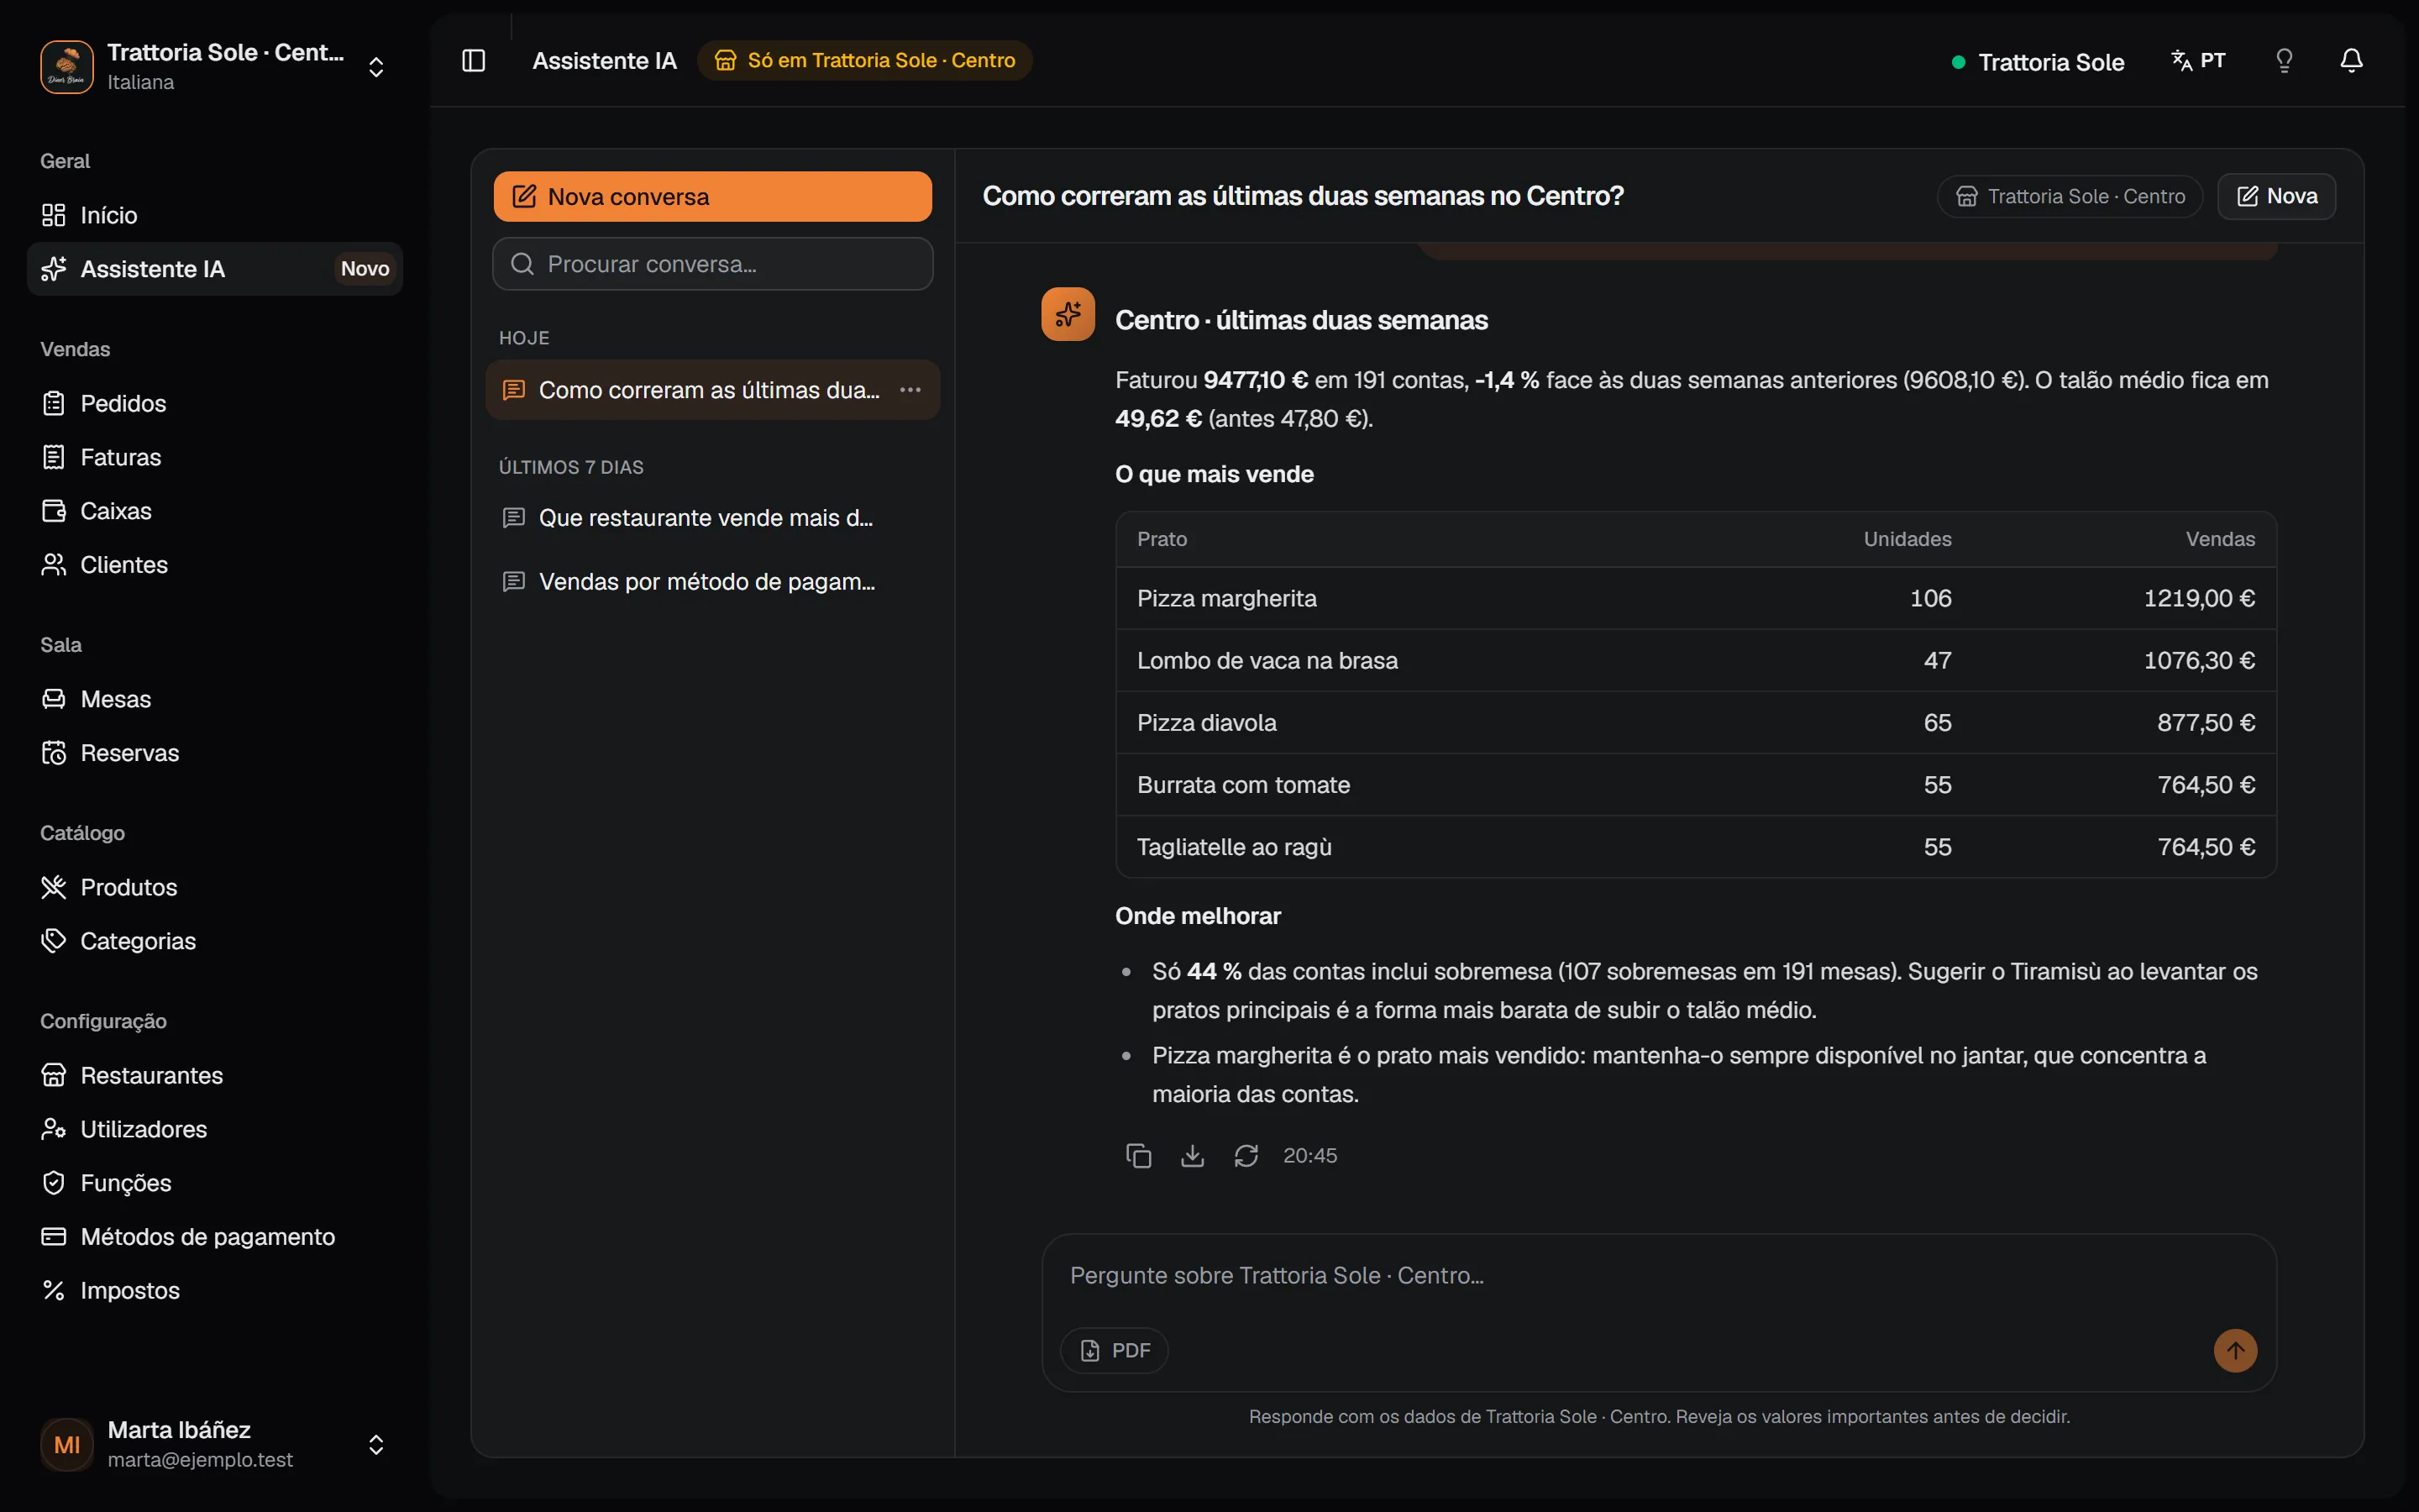Click the Pizza margherita table row
Image resolution: width=2419 pixels, height=1512 pixels.
coord(1695,598)
